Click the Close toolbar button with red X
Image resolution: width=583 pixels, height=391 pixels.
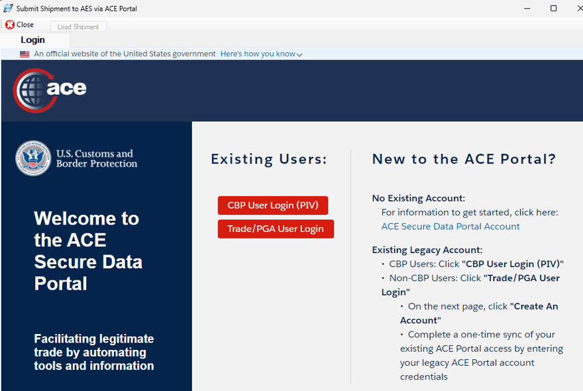click(20, 25)
